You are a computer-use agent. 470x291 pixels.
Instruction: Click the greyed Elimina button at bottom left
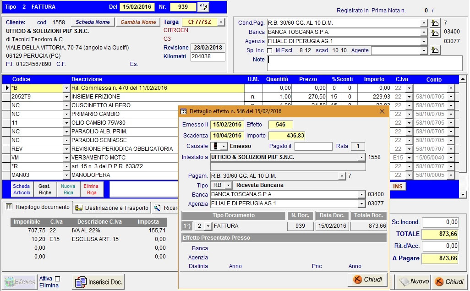[x=20, y=282]
